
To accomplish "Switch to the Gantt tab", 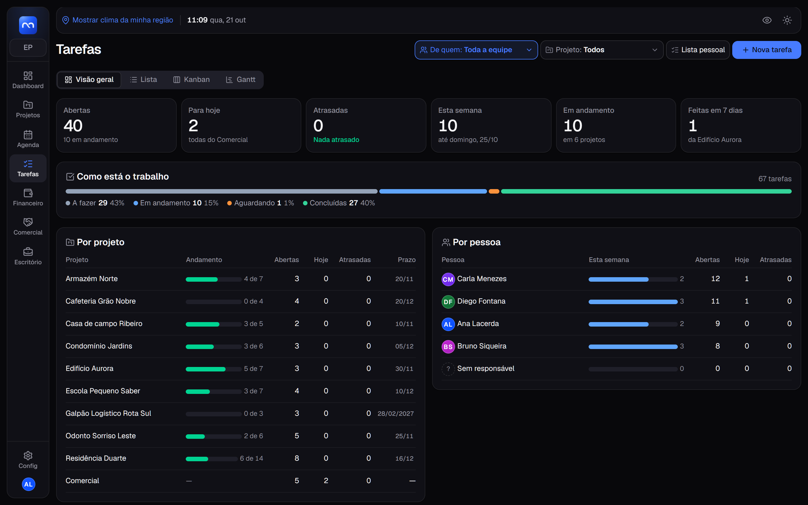I will pos(241,79).
